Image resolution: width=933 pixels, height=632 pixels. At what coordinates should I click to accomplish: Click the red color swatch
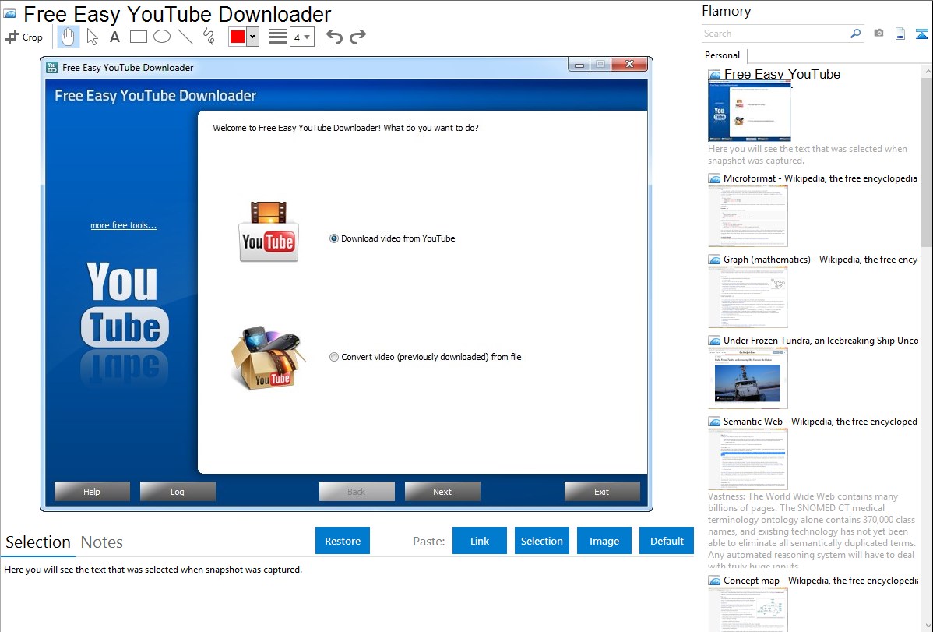coord(237,37)
